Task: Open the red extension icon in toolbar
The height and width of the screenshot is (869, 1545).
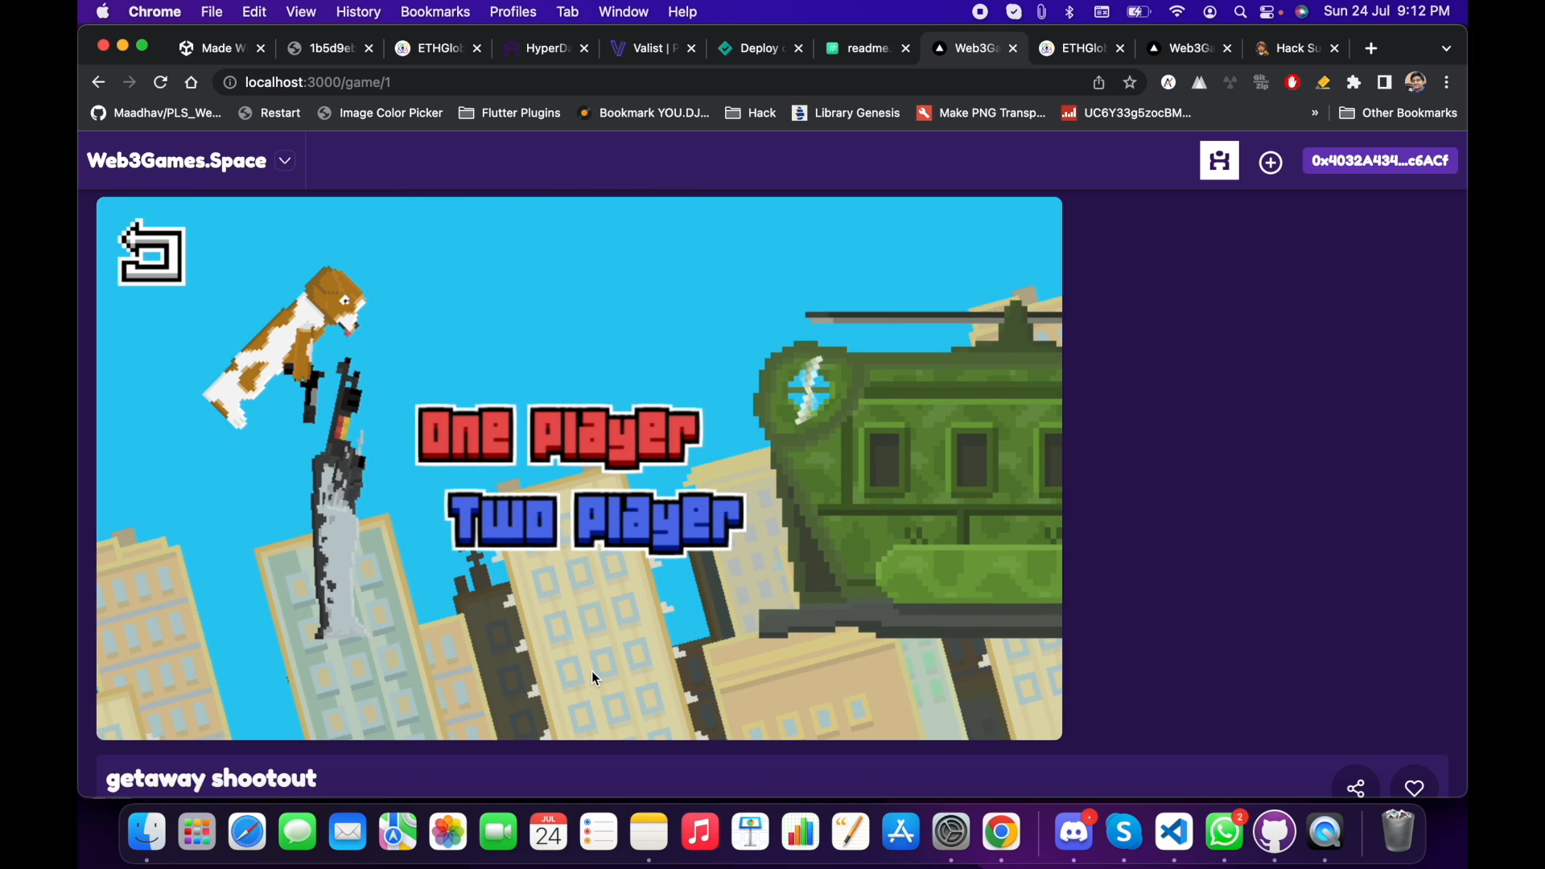Action: coord(1292,82)
